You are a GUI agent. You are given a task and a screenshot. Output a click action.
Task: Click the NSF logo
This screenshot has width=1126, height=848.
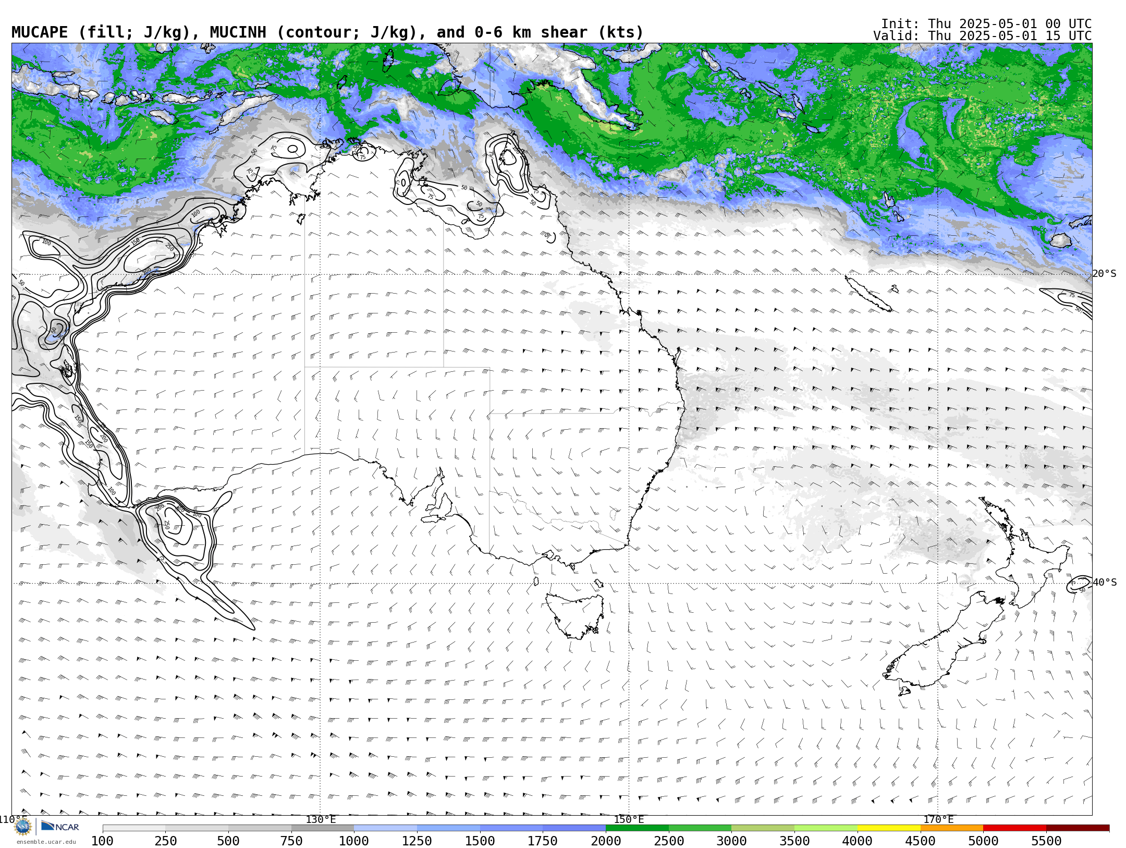(23, 827)
